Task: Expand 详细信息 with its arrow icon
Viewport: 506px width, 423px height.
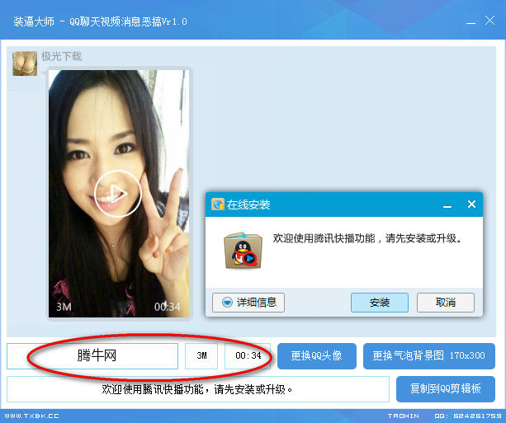Action: 228,303
